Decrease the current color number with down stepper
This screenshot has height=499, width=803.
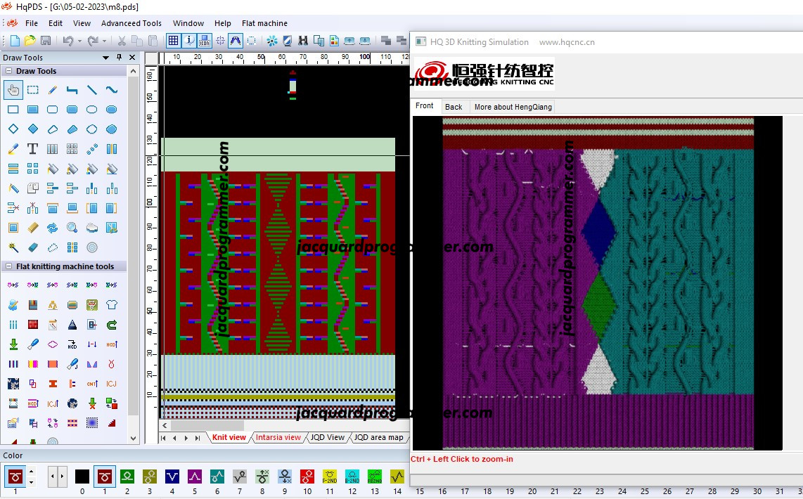(x=31, y=482)
